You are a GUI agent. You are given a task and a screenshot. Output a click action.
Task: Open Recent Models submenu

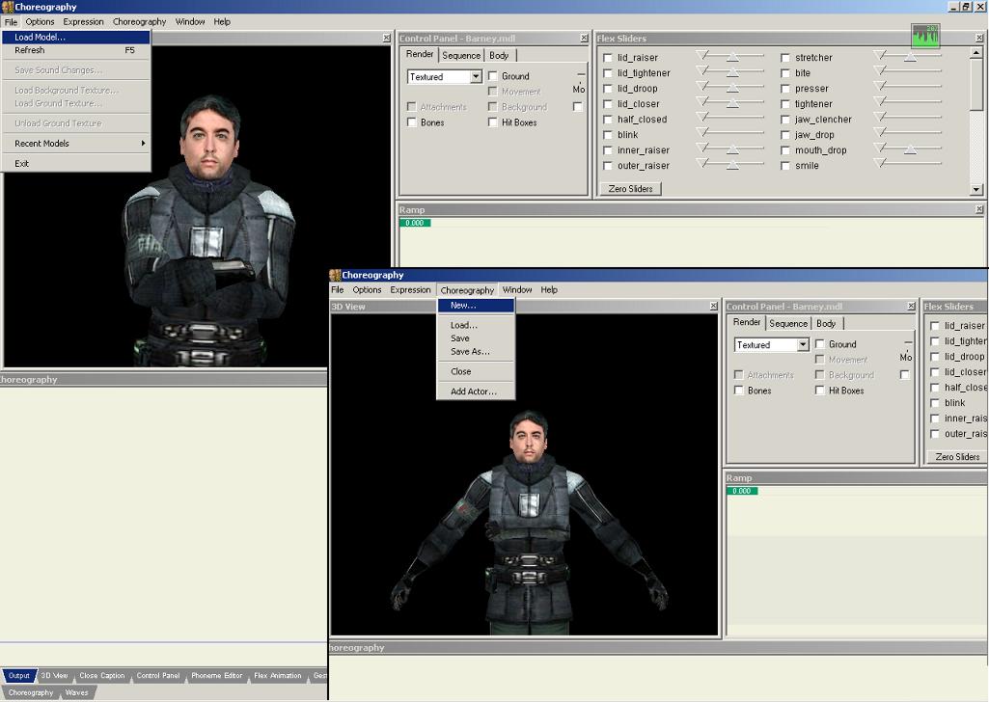pos(75,144)
